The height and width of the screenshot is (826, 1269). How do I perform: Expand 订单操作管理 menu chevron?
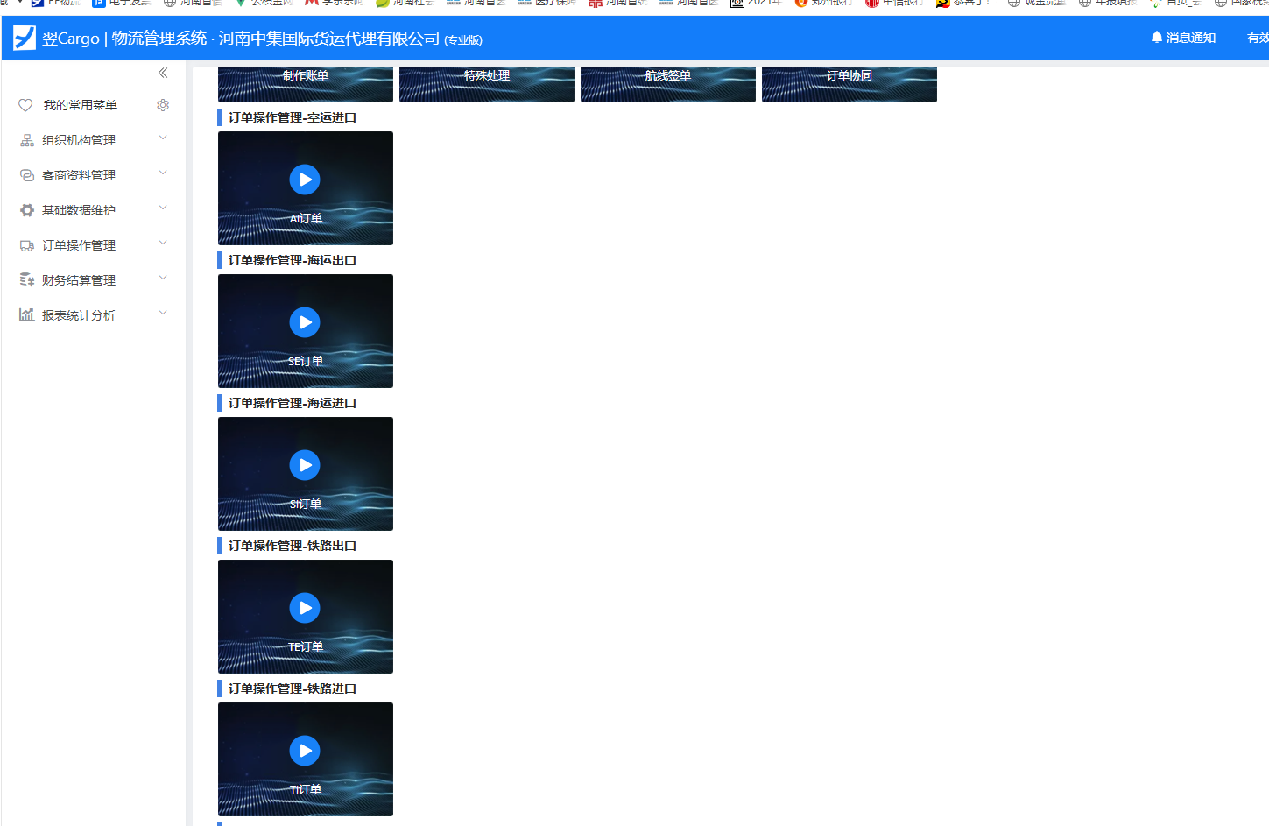point(163,243)
